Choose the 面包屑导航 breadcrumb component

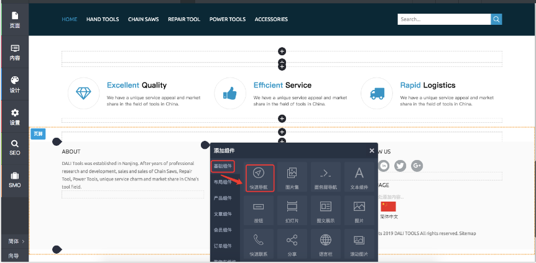coord(326,177)
